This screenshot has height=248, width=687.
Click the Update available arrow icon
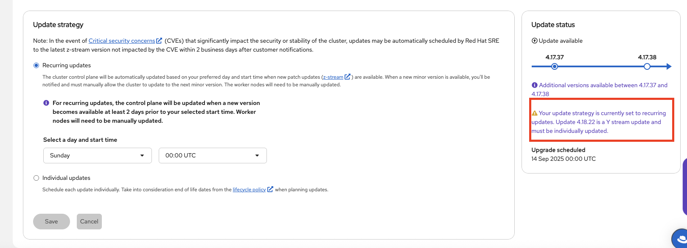(x=535, y=41)
